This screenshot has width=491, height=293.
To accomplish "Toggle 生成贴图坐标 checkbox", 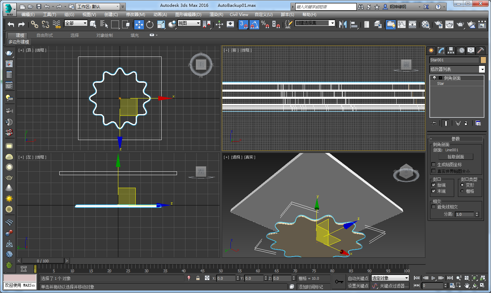I will [434, 165].
